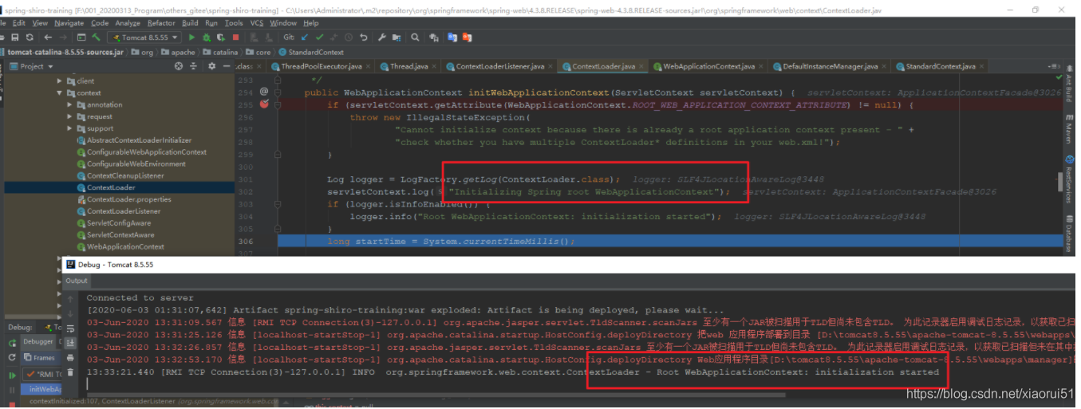Toggle scroll to end in console
This screenshot has height=409, width=1081.
point(70,342)
